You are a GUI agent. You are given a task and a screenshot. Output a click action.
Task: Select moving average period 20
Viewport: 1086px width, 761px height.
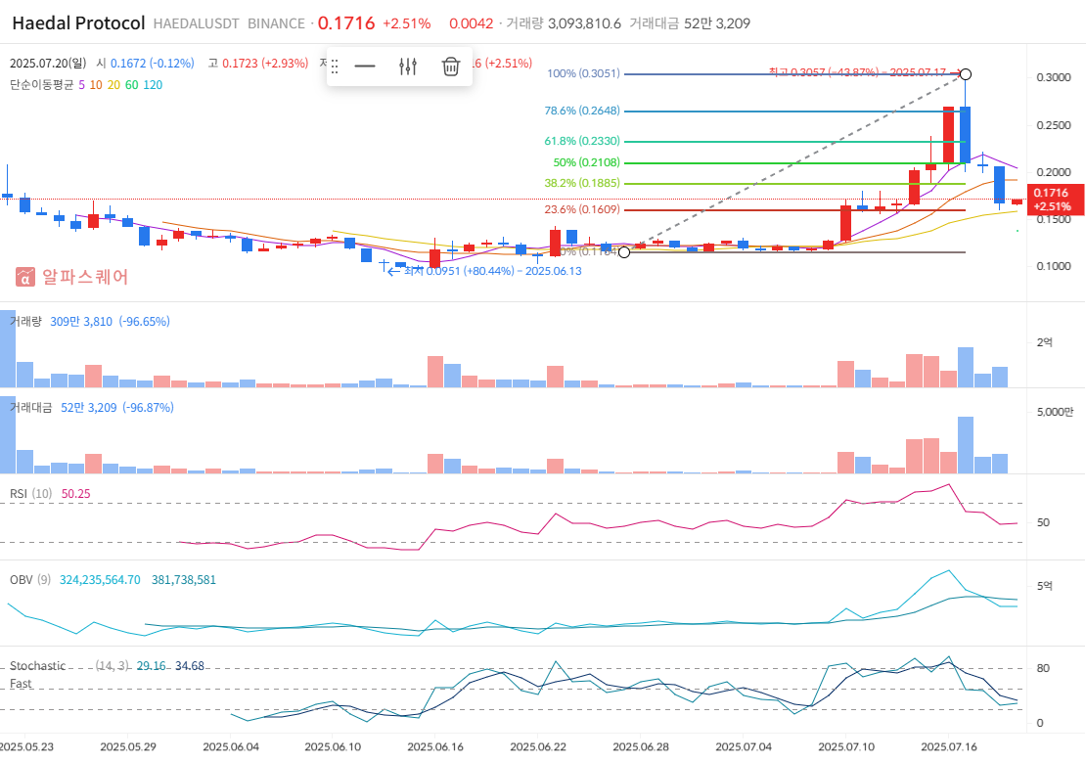(113, 85)
